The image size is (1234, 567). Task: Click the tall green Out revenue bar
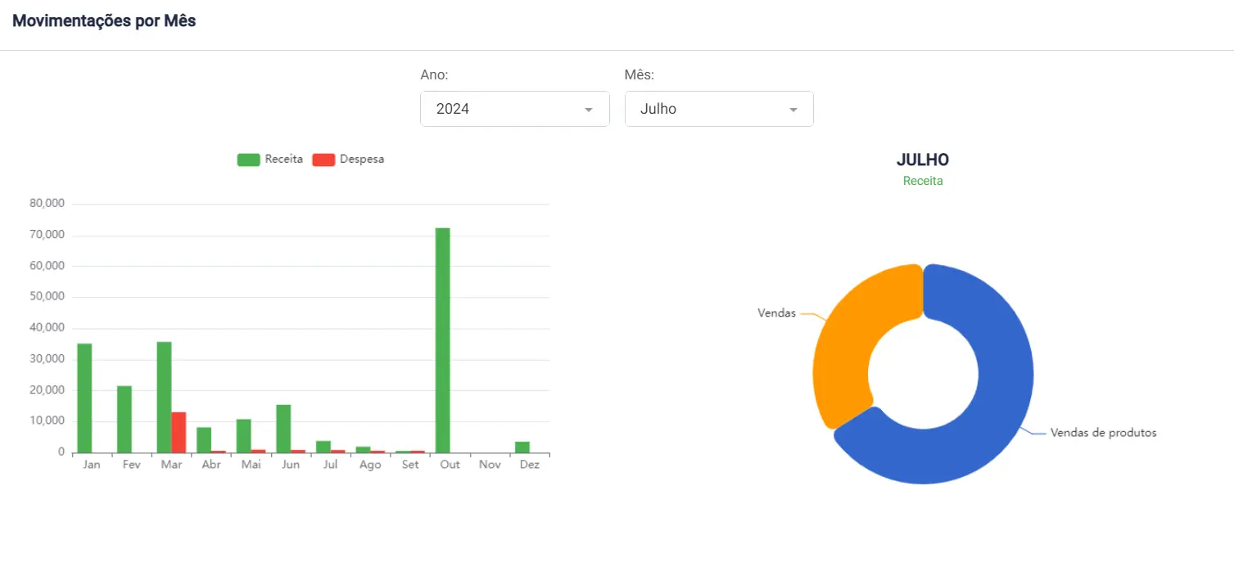pyautogui.click(x=443, y=340)
